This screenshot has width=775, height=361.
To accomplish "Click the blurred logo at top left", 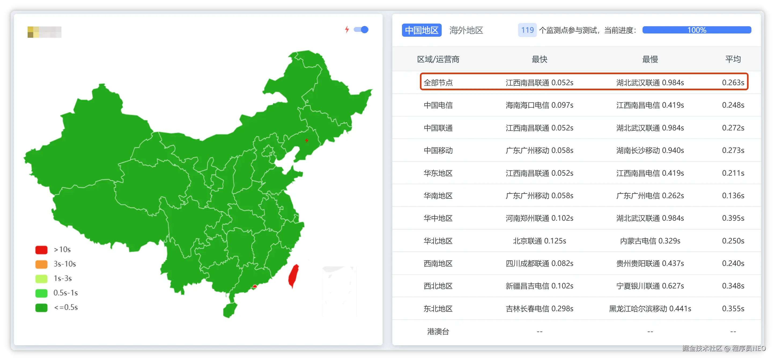I will (x=44, y=32).
